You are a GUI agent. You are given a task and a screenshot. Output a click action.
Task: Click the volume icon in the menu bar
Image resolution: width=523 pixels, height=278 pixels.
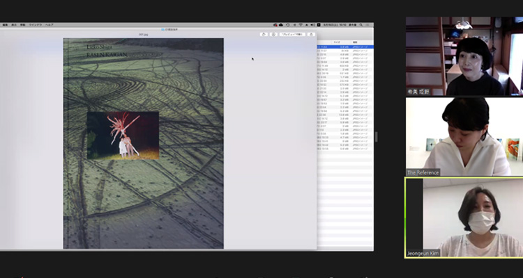(312, 25)
